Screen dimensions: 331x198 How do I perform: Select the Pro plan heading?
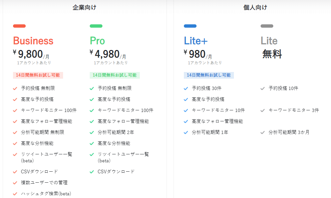[97, 41]
